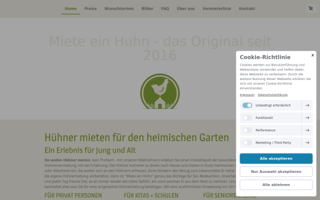
Task: Click the FÜR KITAS + SCHULEN heading
Action: click(151, 196)
